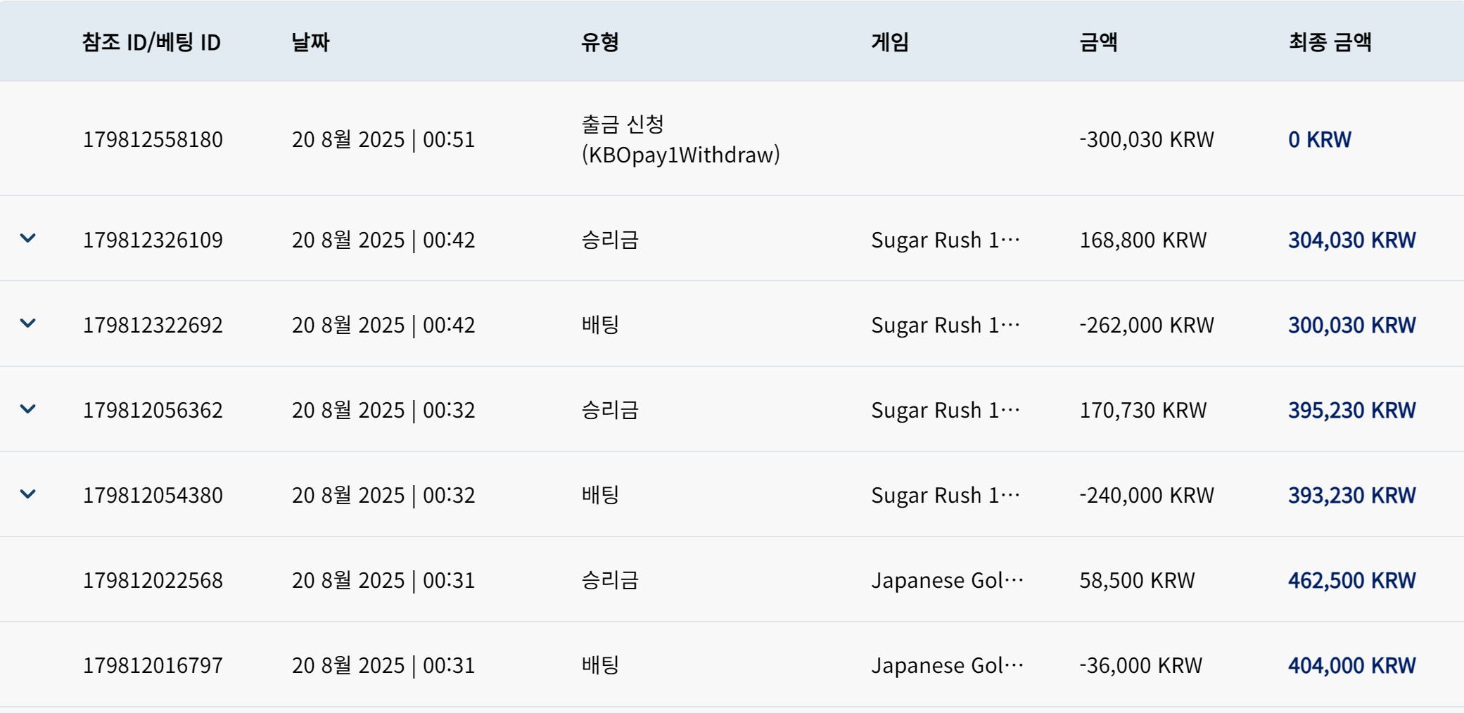Click the 유형 column header

point(599,42)
